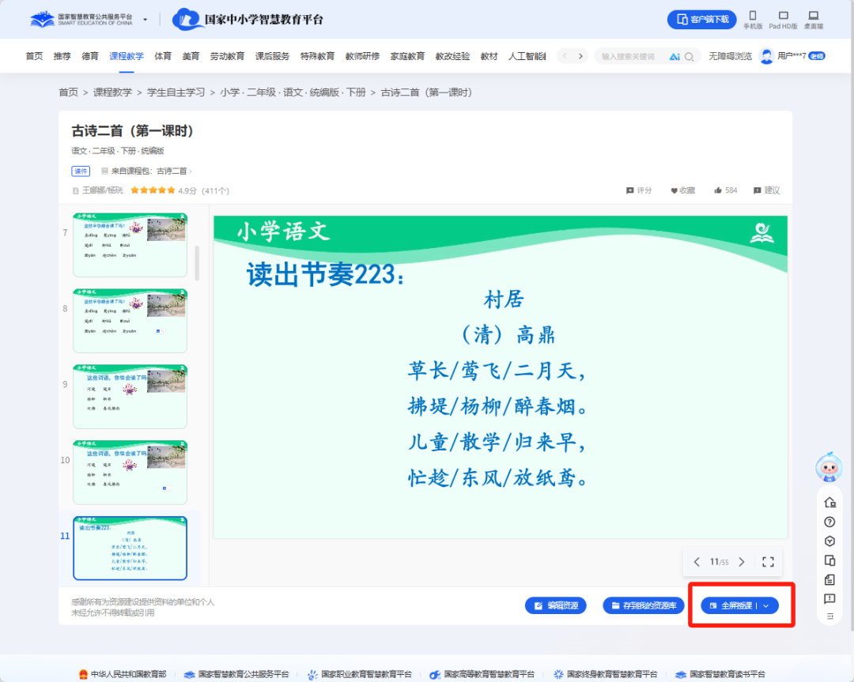
Task: Expand the 全屏授课 dropdown arrow
Action: (x=764, y=605)
